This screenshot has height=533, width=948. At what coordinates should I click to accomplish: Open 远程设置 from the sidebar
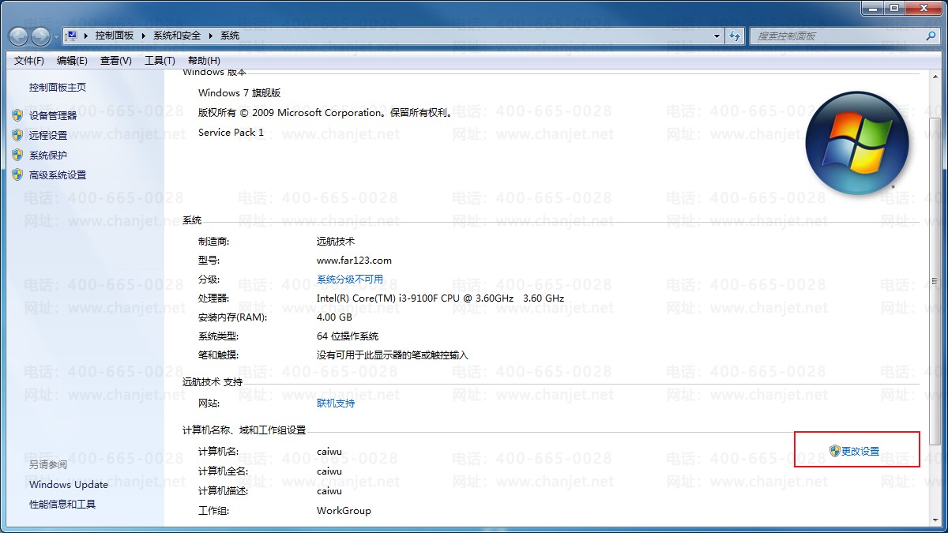coord(48,135)
